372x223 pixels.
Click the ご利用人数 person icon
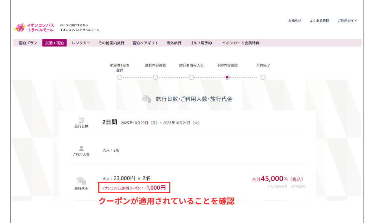click(x=81, y=148)
